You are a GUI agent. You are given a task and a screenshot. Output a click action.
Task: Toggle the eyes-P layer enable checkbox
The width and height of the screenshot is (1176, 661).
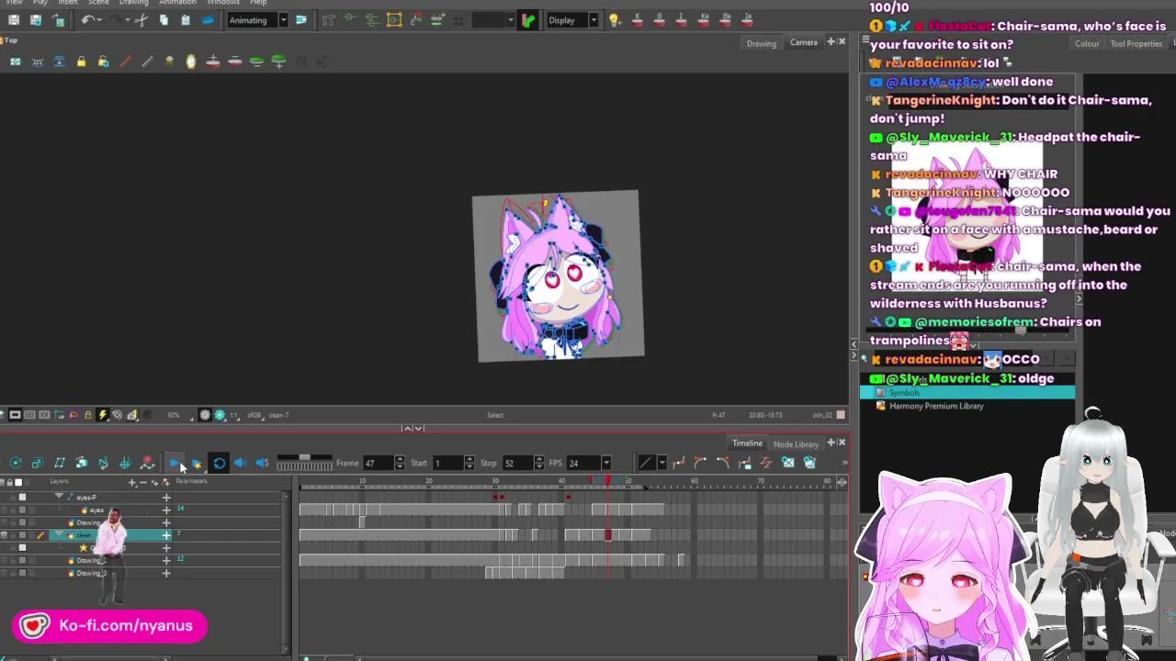coord(22,498)
